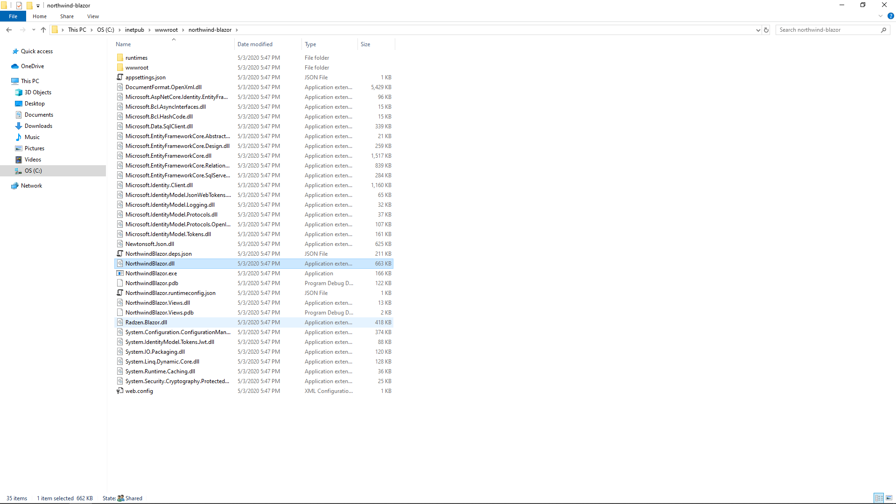Select Desktop in the navigation pane
The width and height of the screenshot is (896, 504).
(x=35, y=104)
